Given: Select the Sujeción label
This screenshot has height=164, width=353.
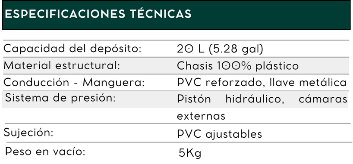Looking at the screenshot, I should [28, 133].
